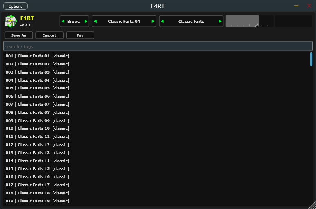The image size is (316, 209).
Task: Click the window resize grip corner
Action: (313, 206)
